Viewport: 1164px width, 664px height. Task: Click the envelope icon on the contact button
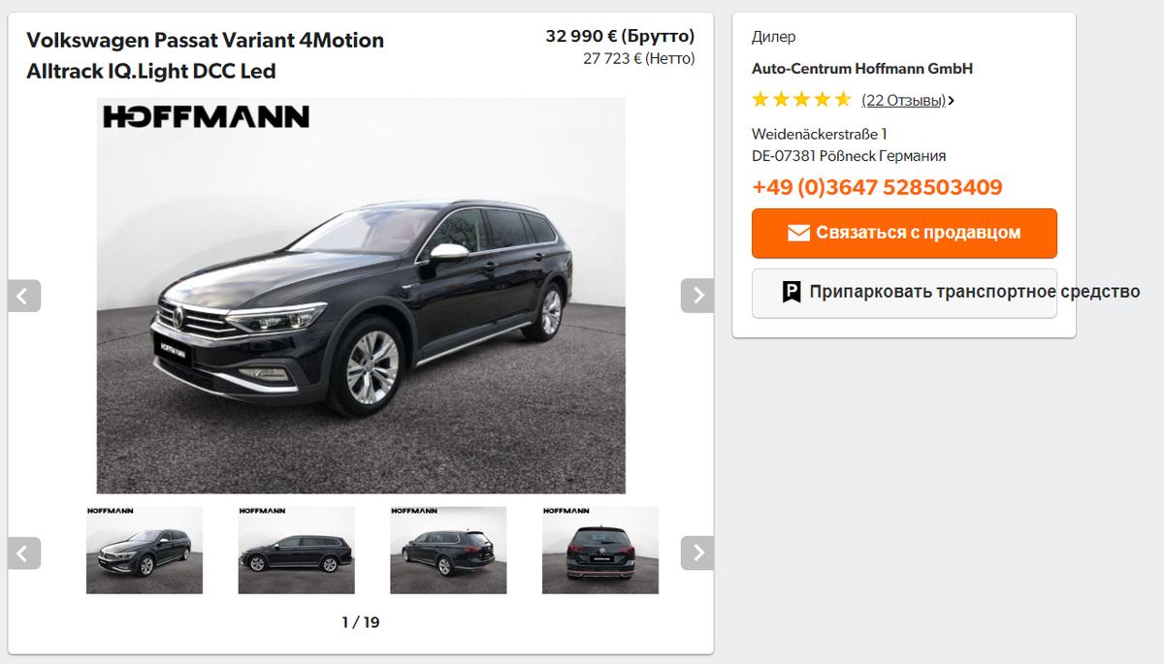[x=798, y=233]
